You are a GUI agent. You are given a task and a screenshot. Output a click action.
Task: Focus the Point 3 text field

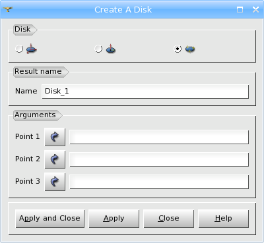pyautogui.click(x=159, y=182)
